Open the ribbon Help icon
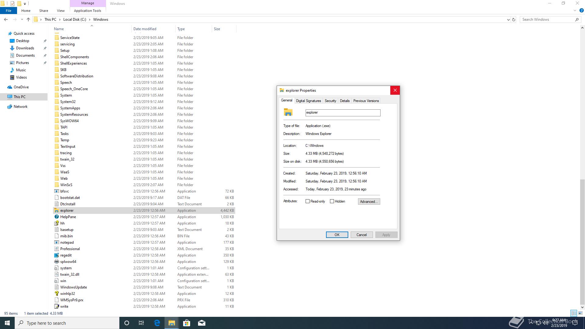This screenshot has height=329, width=585. (581, 11)
